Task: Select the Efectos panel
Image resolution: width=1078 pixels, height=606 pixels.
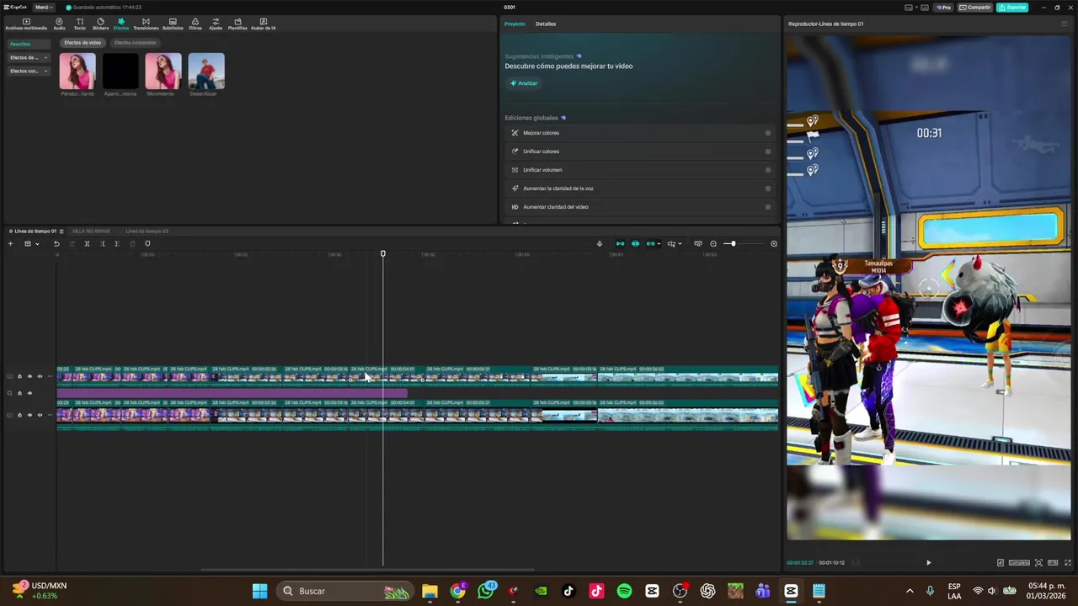Action: [121, 24]
